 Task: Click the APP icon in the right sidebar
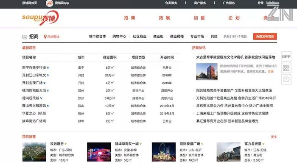286,56
